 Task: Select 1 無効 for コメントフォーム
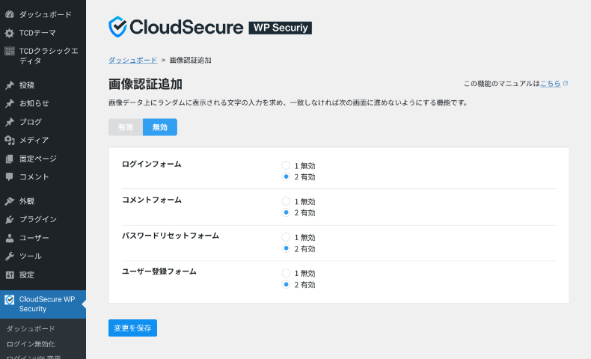coord(286,201)
